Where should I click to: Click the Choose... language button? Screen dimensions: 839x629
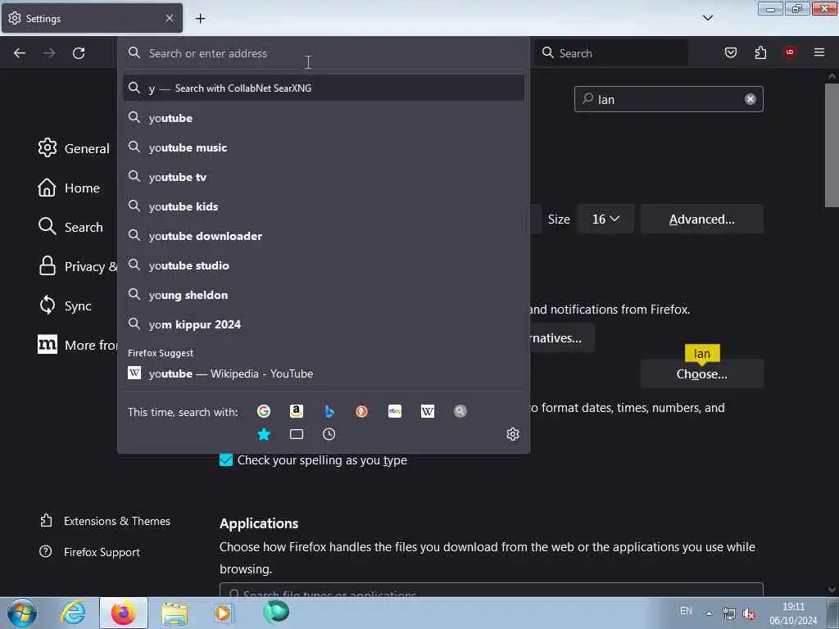(701, 373)
